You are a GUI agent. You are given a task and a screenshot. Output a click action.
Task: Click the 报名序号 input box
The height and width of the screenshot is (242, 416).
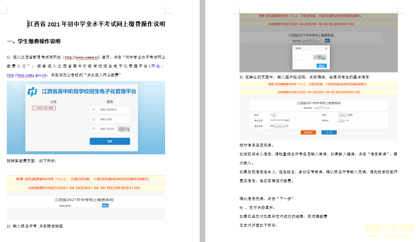tap(86, 206)
